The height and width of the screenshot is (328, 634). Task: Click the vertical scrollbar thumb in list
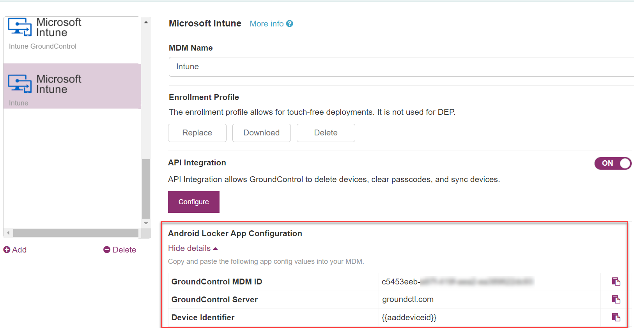146,189
